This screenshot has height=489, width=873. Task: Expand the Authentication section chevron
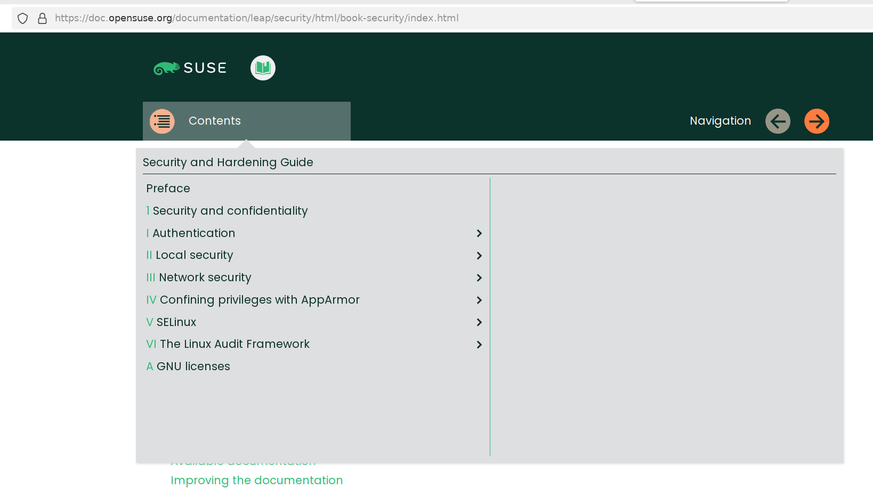478,233
